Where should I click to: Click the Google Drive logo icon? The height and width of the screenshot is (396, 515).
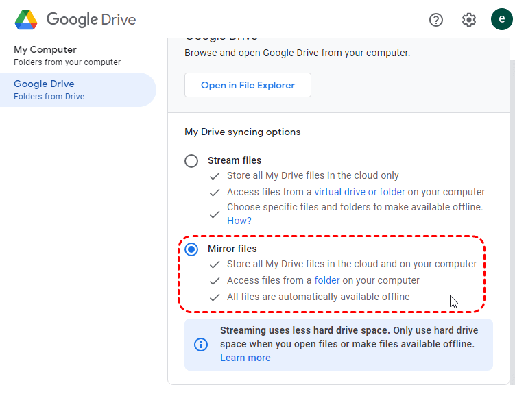coord(26,19)
